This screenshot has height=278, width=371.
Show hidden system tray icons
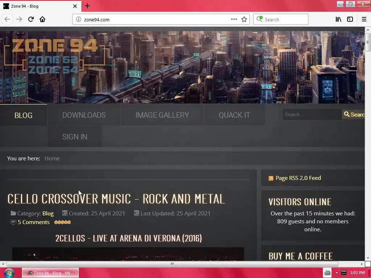pyautogui.click(x=337, y=273)
